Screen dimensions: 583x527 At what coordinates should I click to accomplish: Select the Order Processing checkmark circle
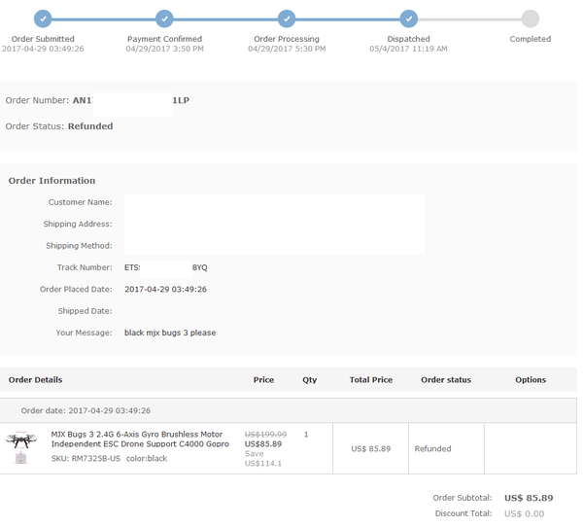tap(287, 18)
